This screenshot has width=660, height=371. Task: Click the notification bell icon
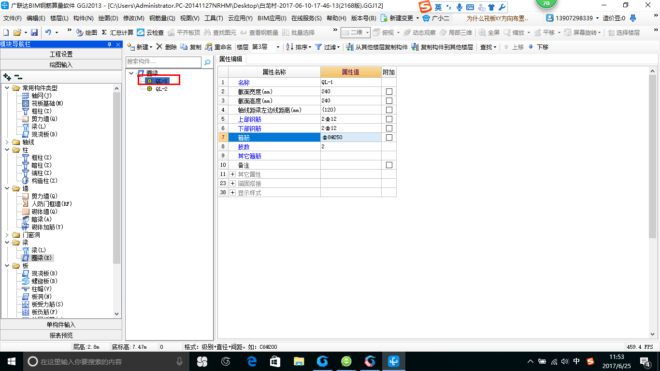coord(633,18)
